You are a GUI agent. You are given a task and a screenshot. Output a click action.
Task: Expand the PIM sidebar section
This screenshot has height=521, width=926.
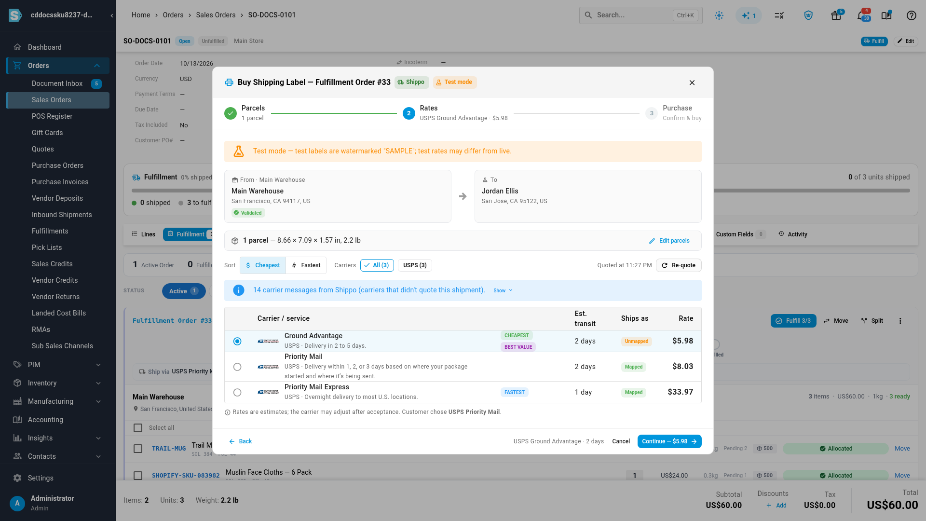(98, 365)
